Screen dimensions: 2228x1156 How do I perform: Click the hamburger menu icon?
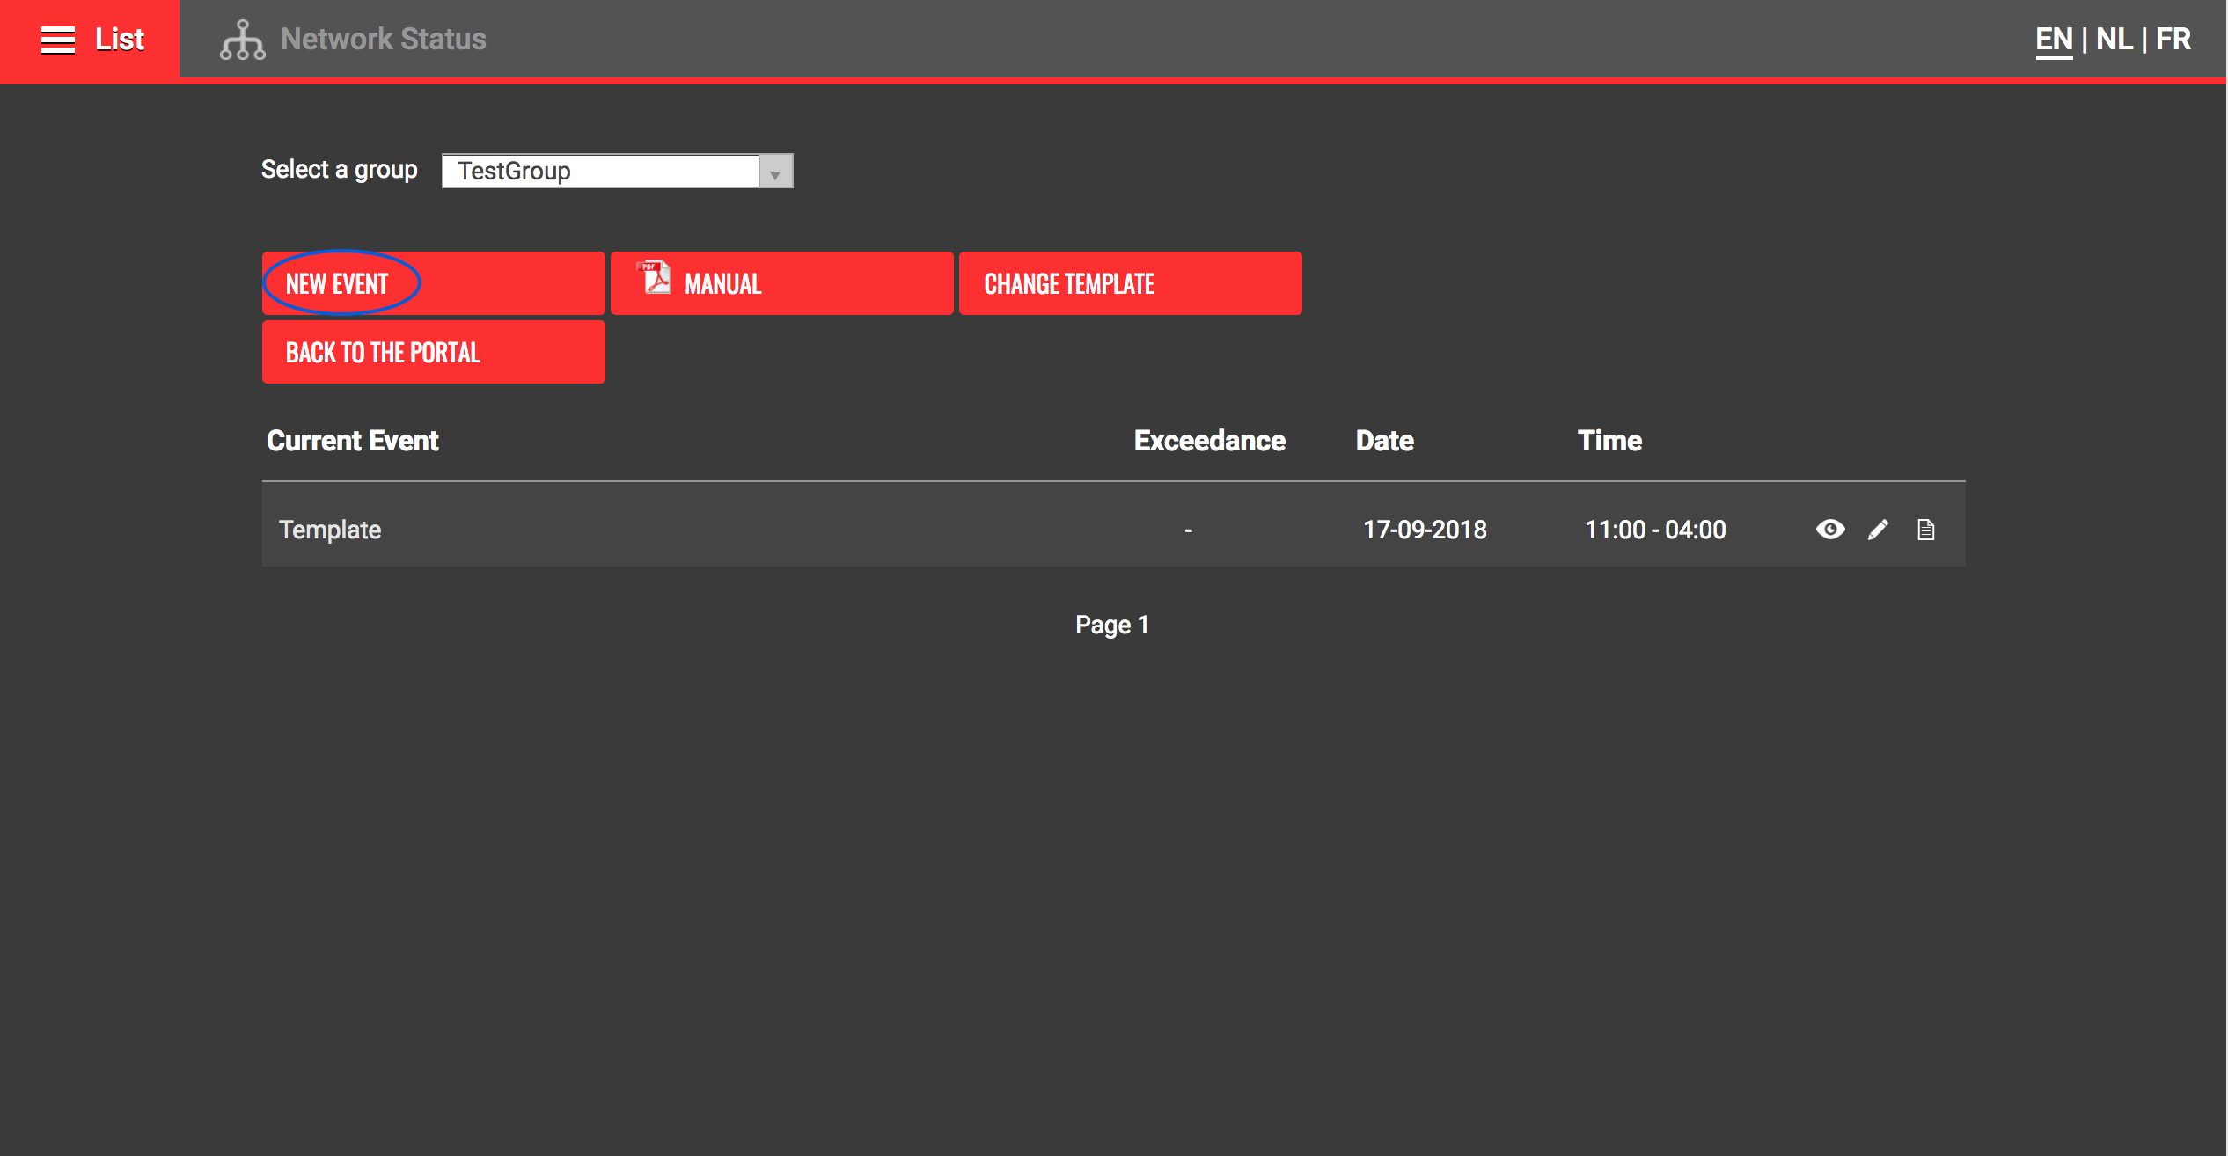coord(58,40)
